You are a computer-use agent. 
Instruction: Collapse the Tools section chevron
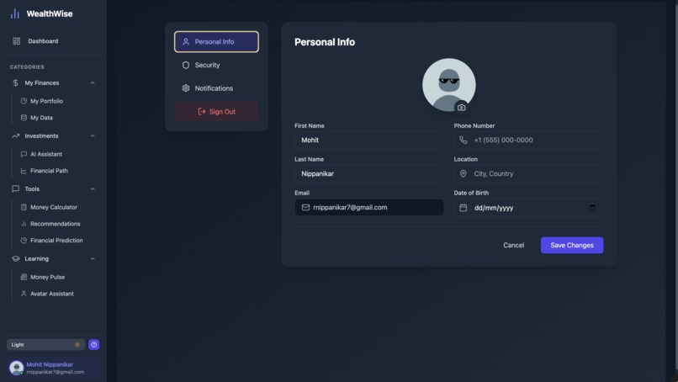click(93, 189)
